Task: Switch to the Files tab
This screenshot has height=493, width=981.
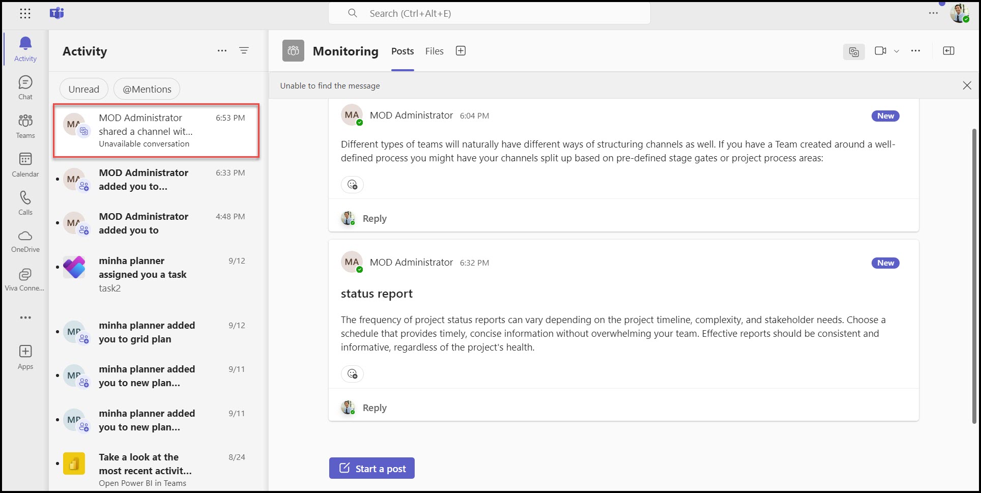Action: (x=434, y=51)
